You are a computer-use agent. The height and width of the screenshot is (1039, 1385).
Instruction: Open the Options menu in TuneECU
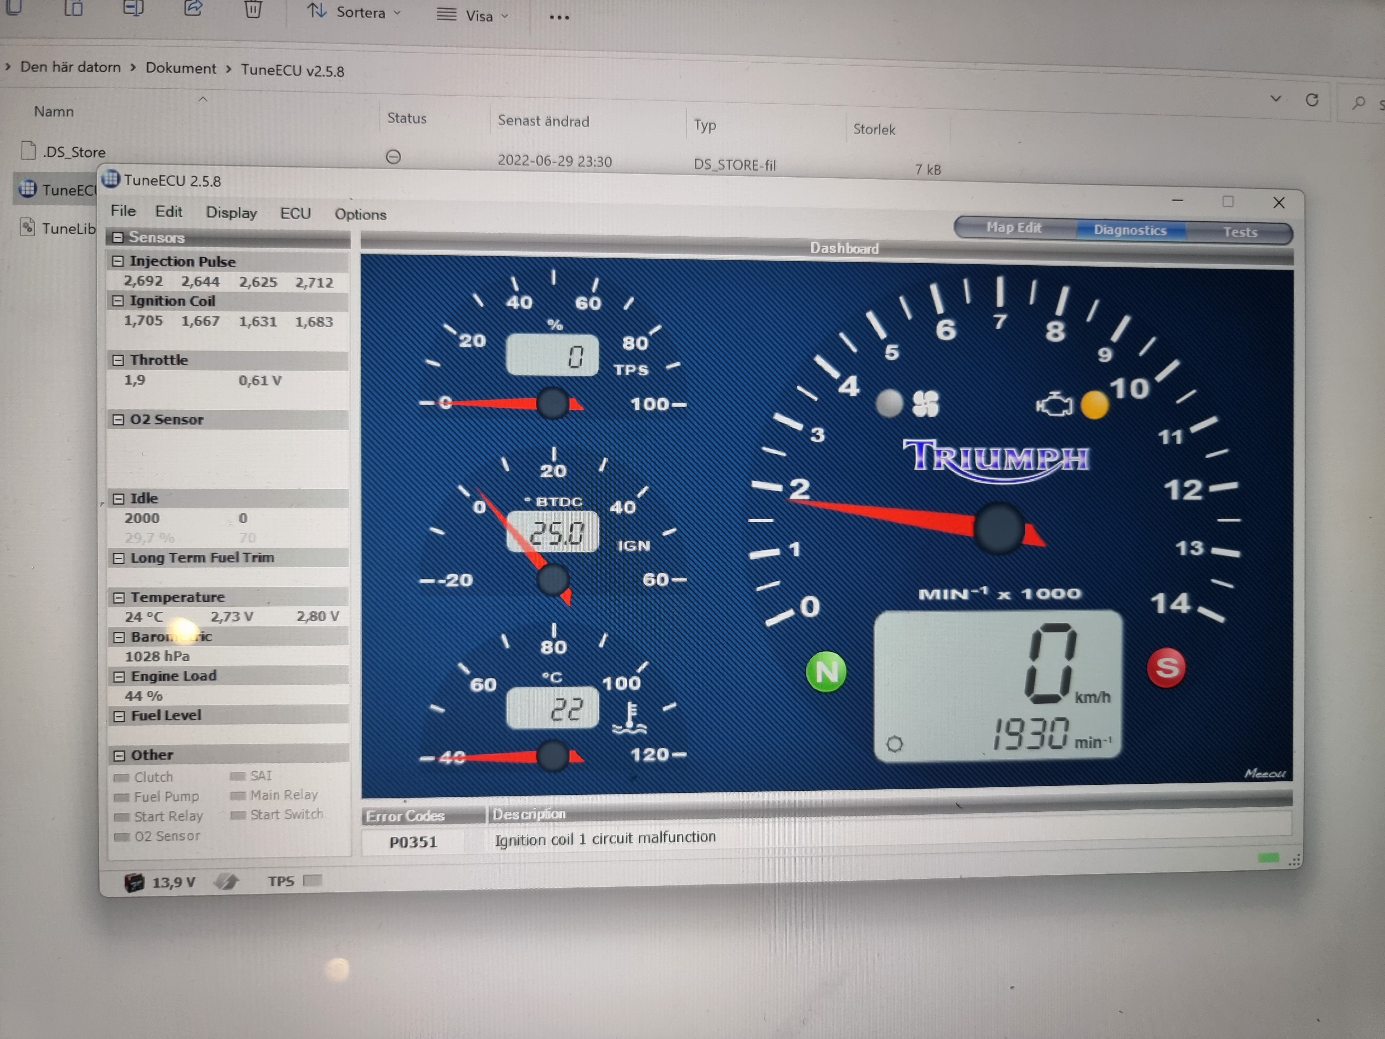tap(360, 215)
